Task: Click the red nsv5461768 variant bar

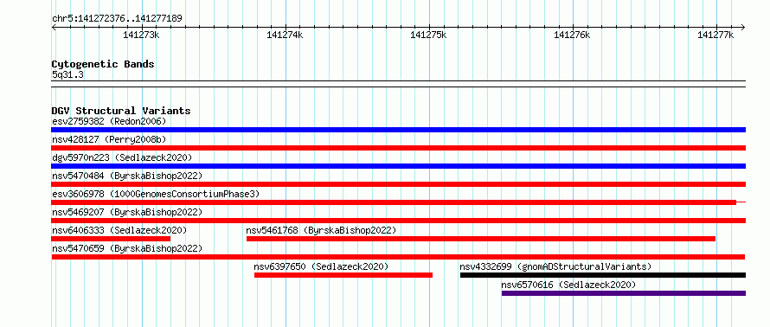Action: pos(481,239)
